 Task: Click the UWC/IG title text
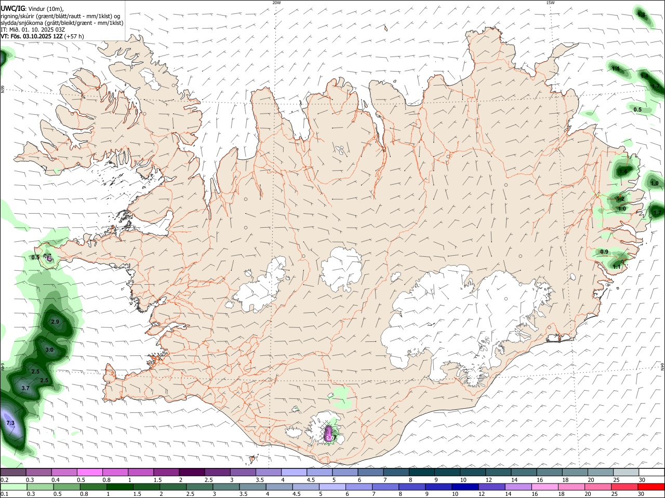(x=12, y=9)
